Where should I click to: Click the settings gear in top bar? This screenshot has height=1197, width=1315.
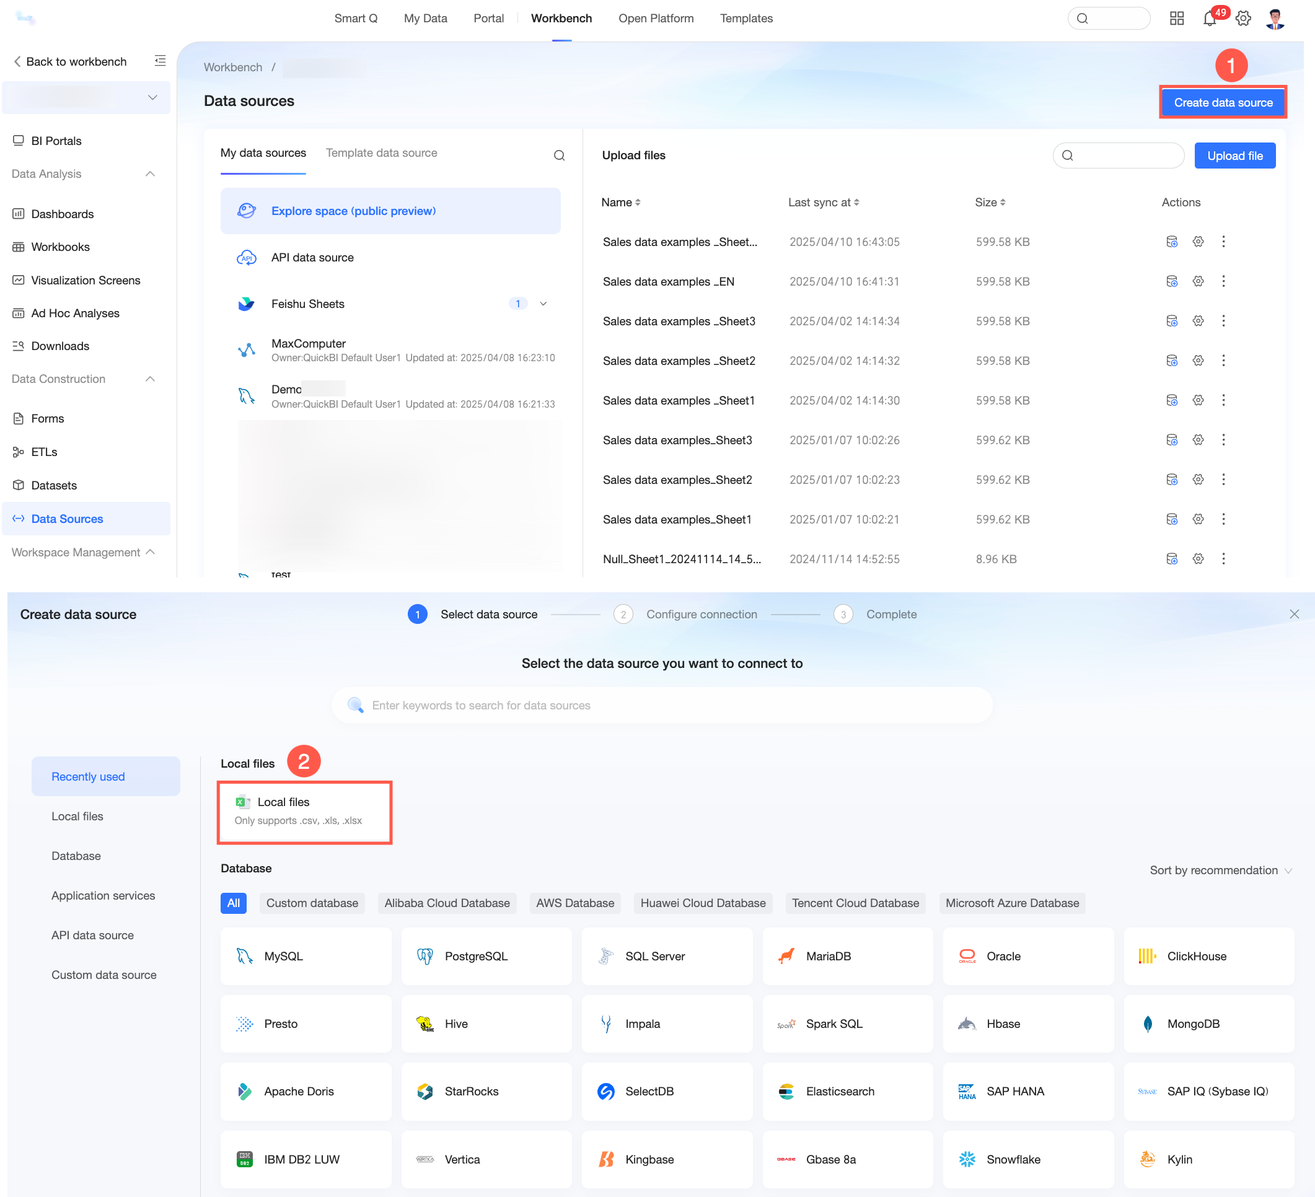pos(1243,18)
